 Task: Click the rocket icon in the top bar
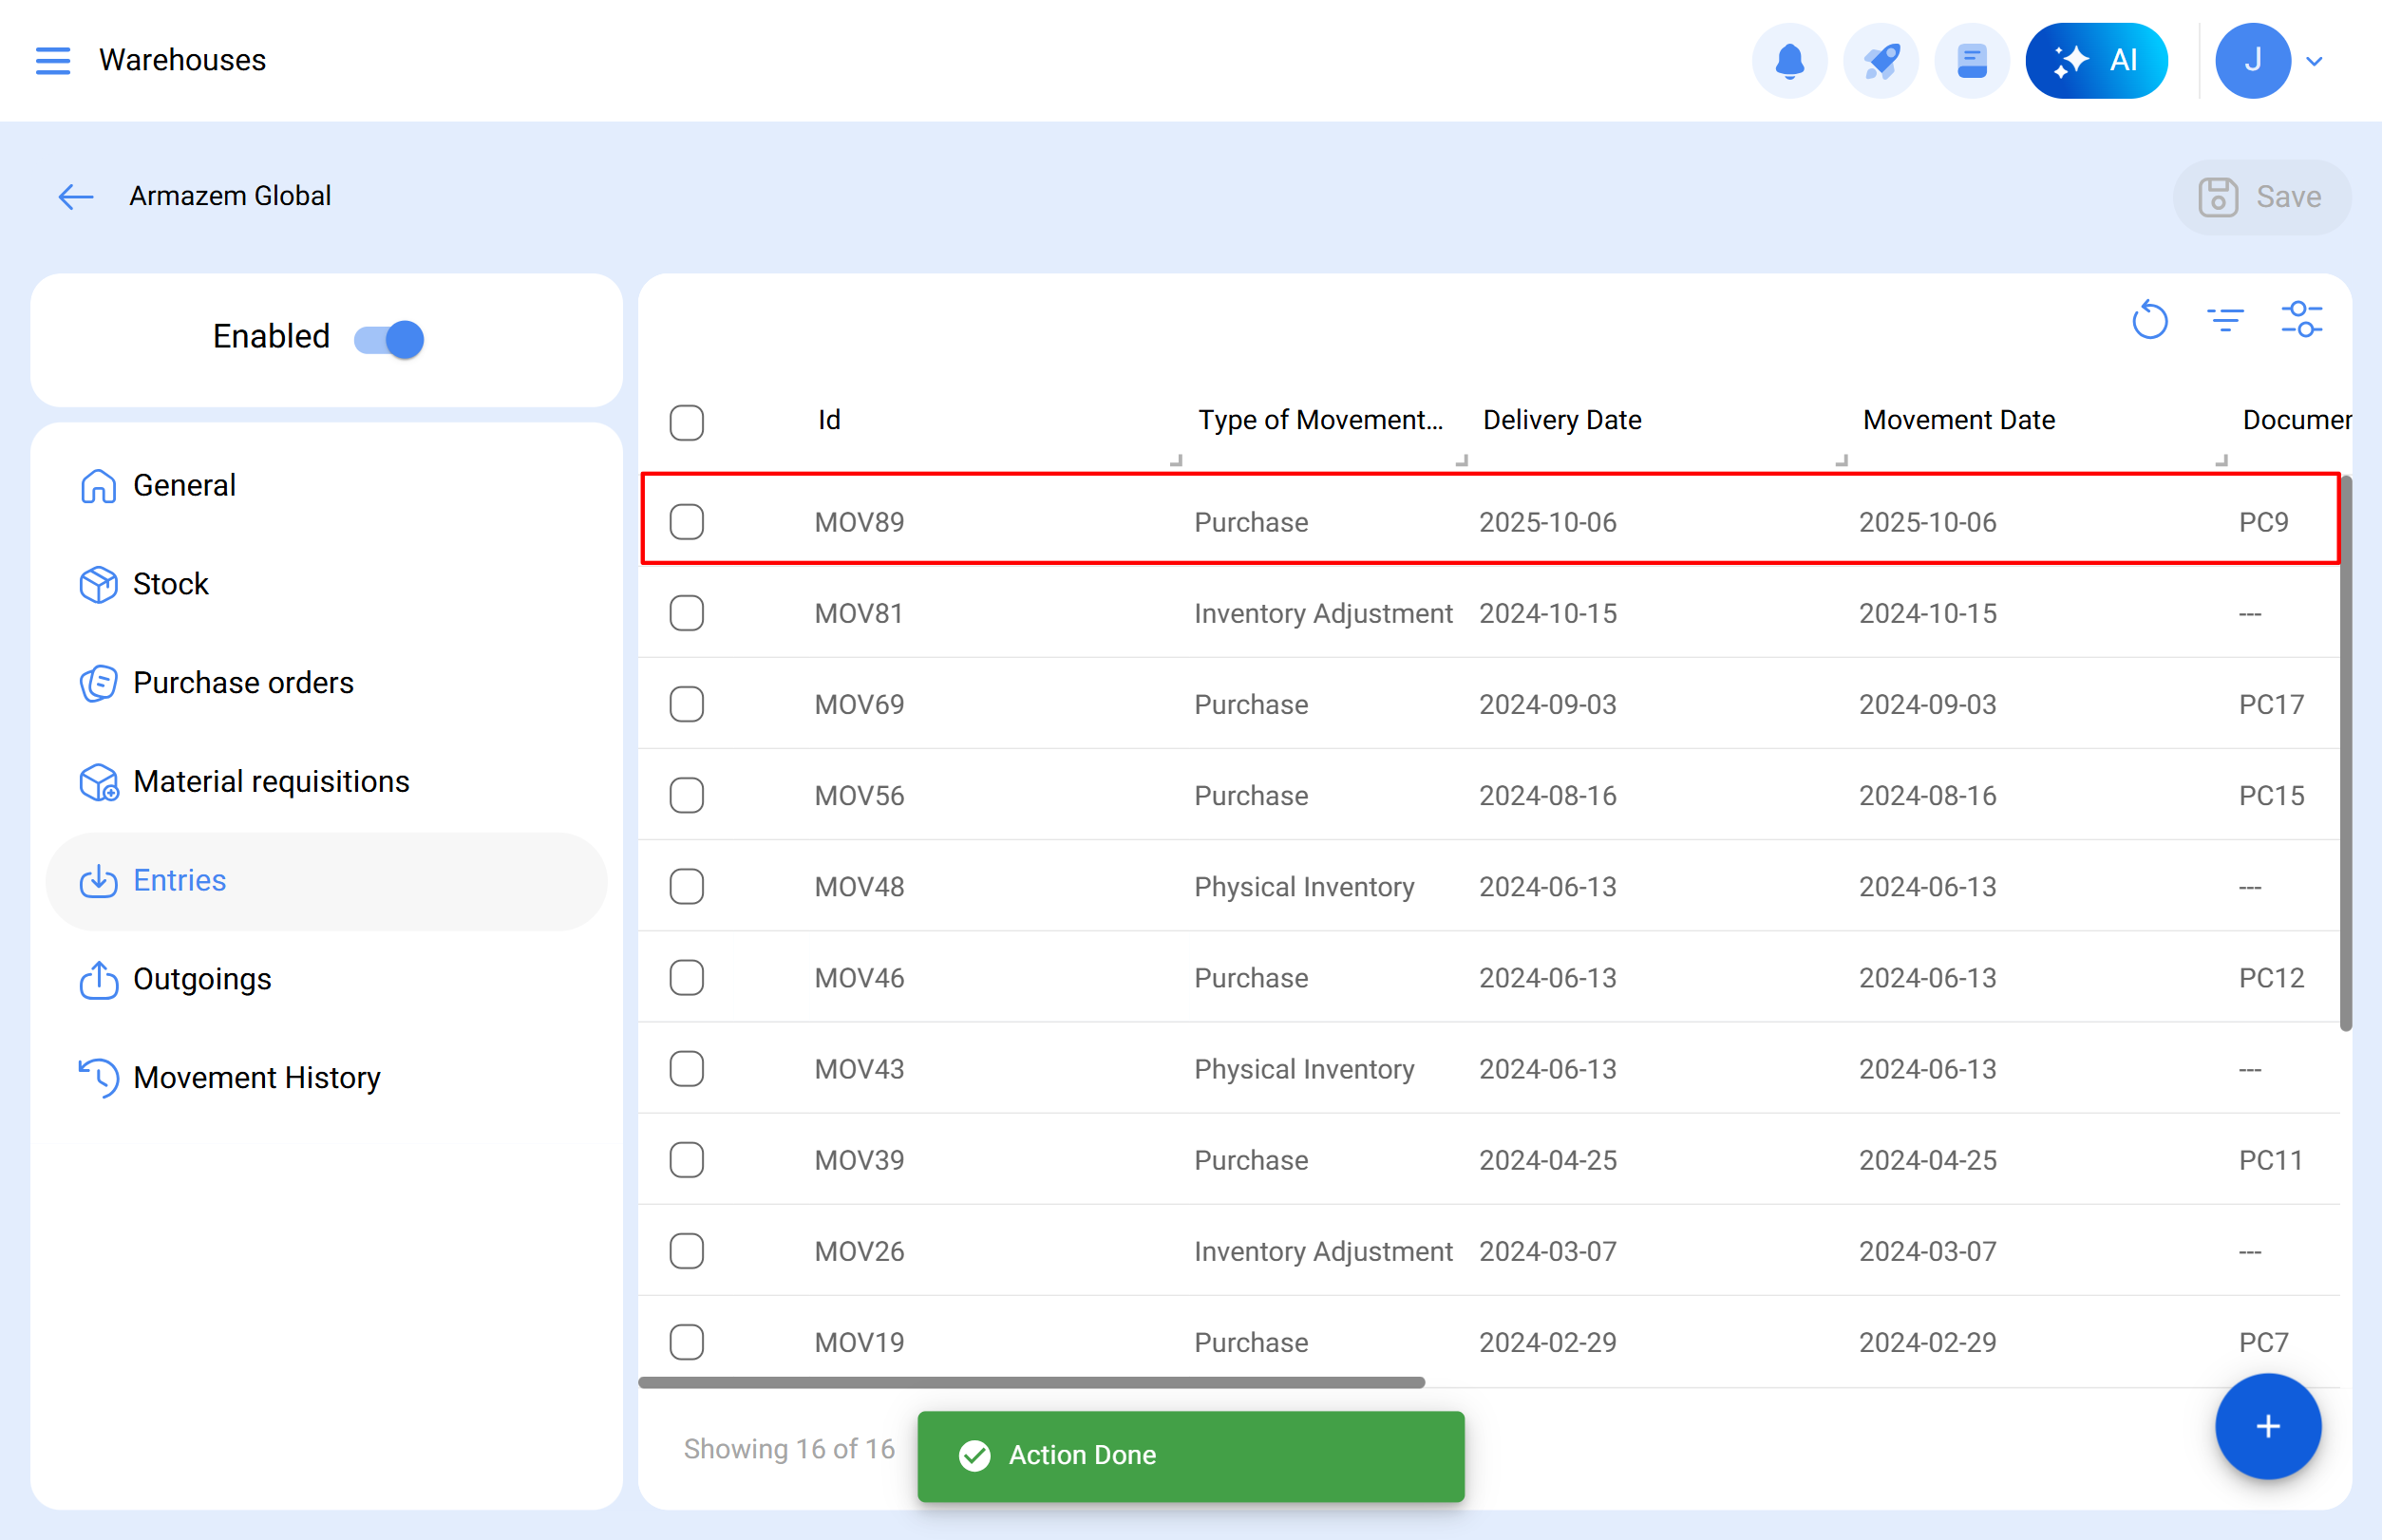(1881, 60)
